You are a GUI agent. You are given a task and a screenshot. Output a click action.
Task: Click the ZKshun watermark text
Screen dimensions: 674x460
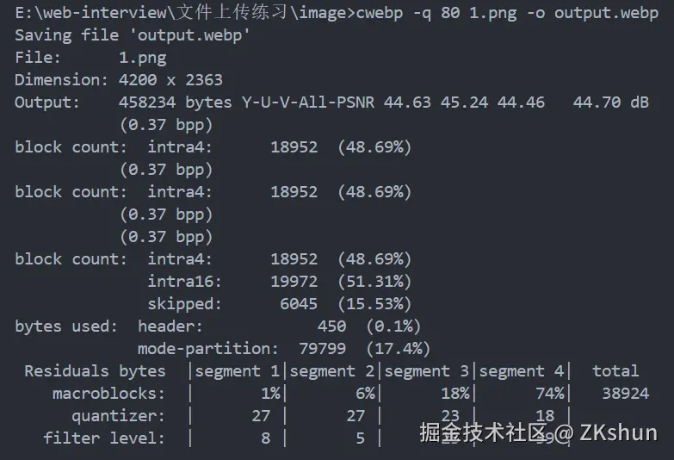click(x=619, y=433)
